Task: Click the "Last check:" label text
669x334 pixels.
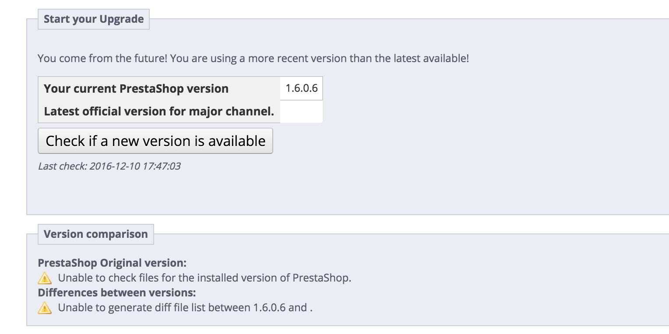Action: click(62, 166)
